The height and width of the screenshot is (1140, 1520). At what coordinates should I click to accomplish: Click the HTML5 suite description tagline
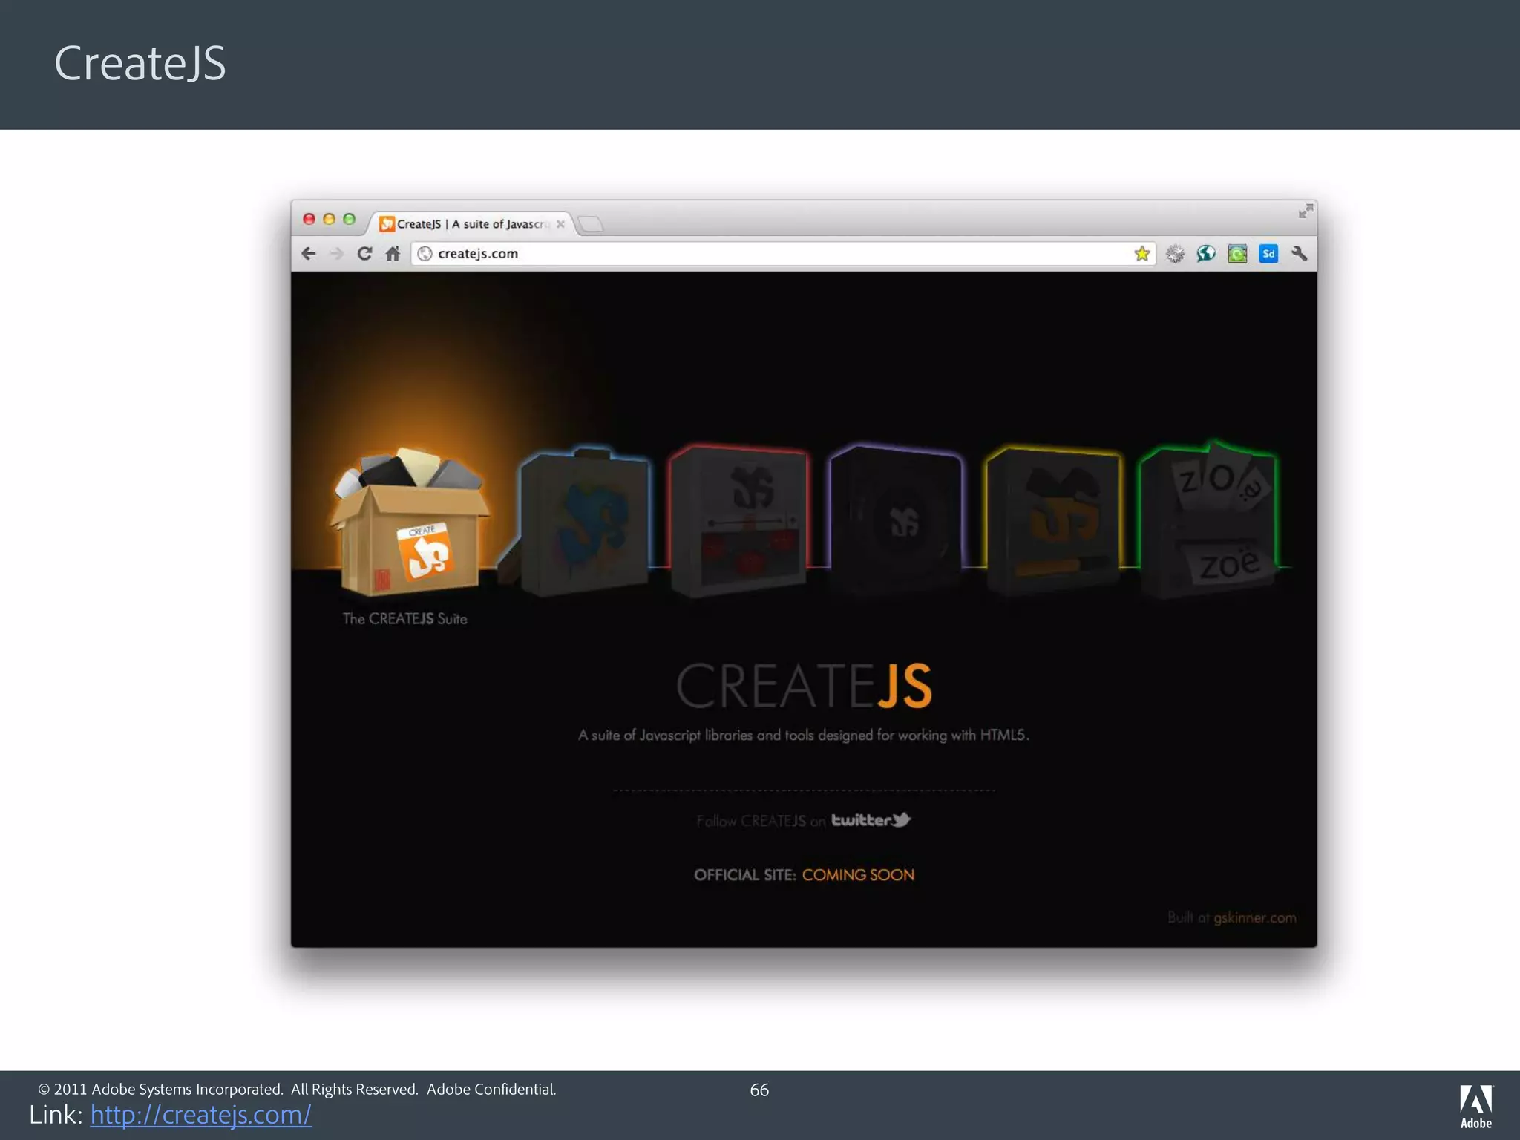(x=804, y=735)
